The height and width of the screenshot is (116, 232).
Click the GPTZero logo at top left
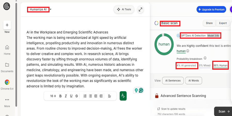[7, 7]
